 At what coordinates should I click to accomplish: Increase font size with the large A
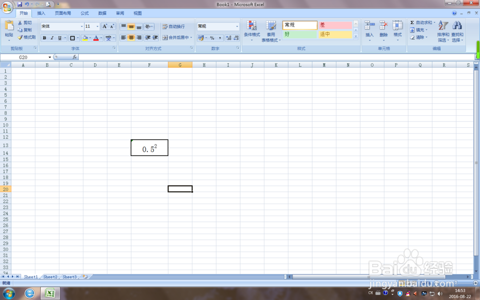click(105, 26)
